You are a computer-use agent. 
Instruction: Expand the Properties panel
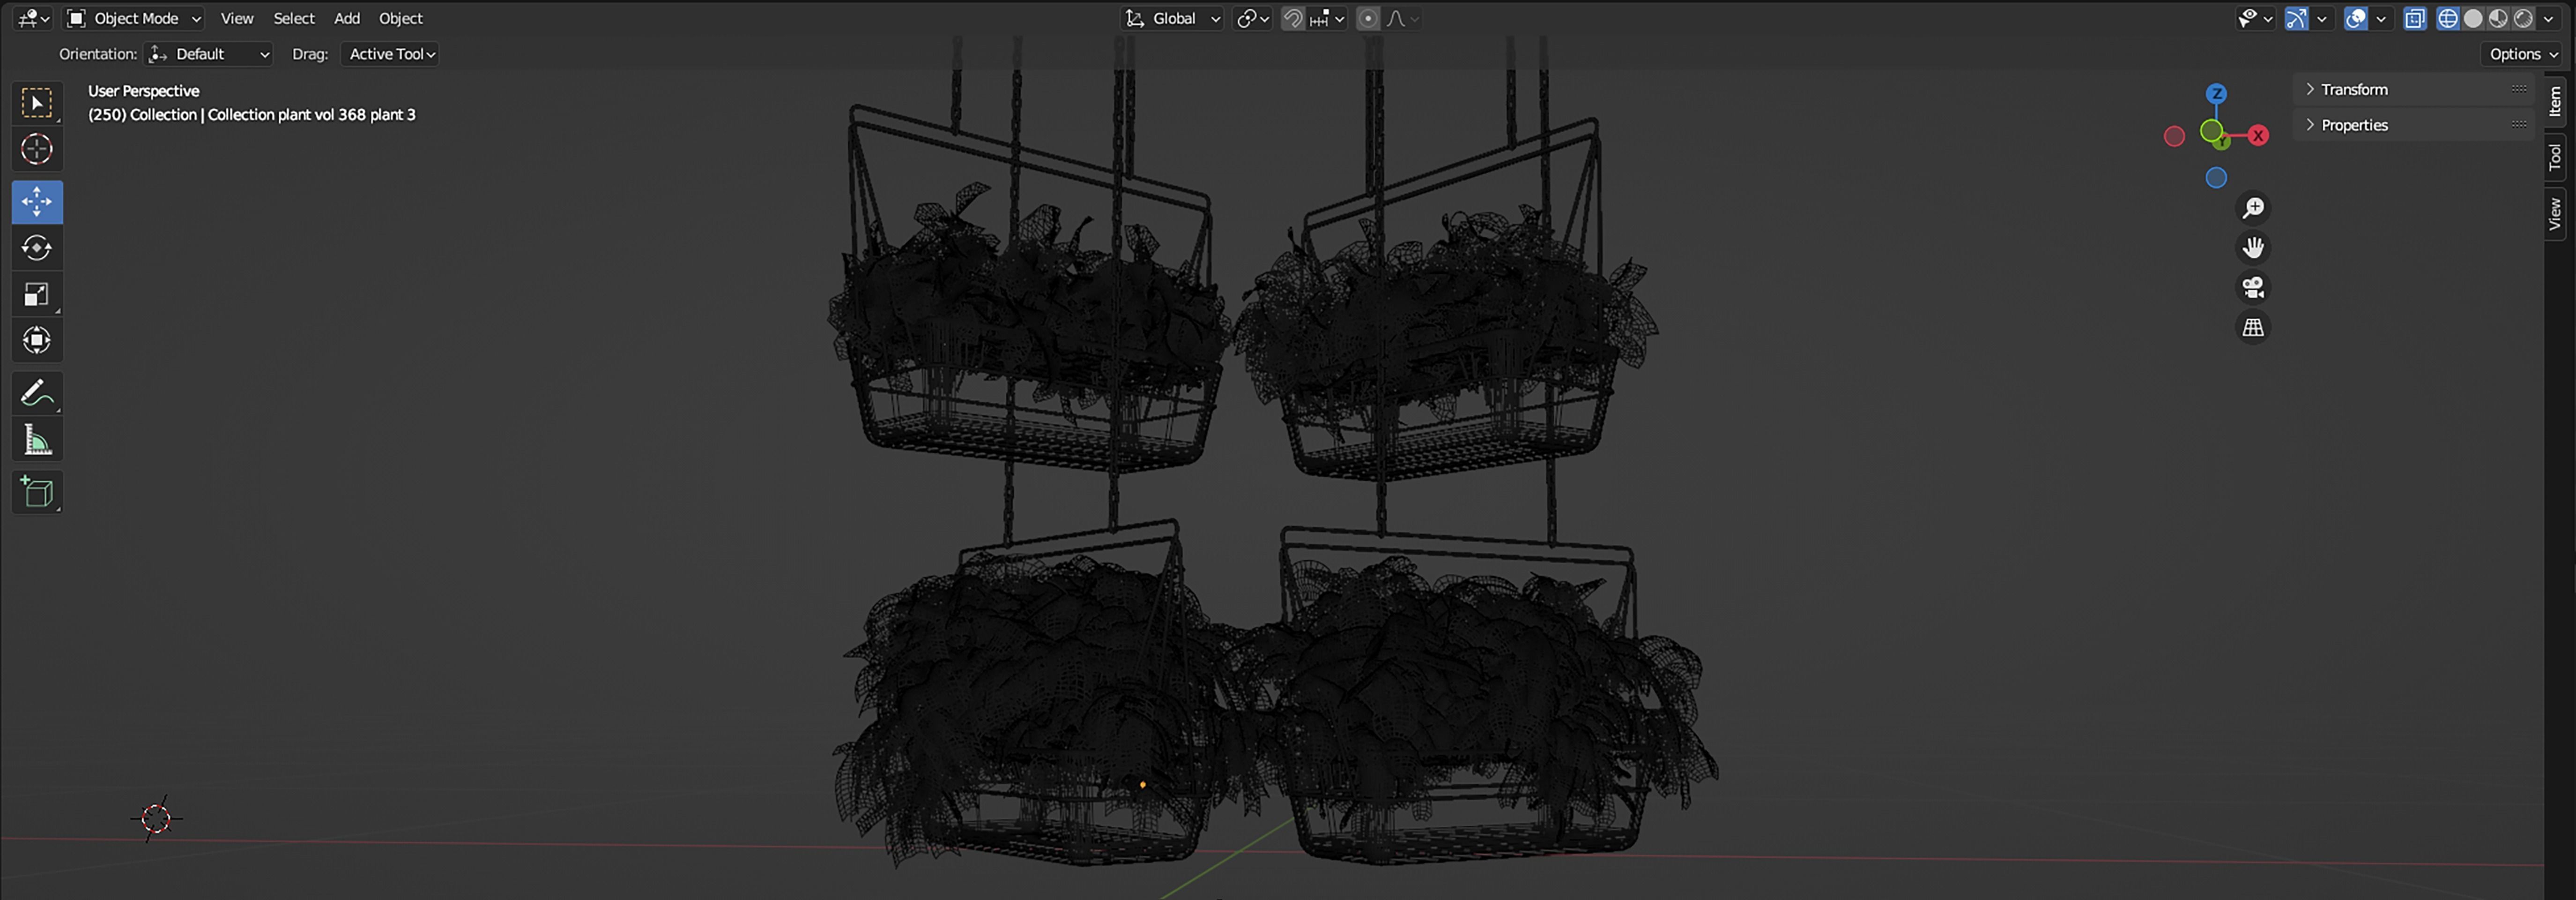tap(2414, 125)
